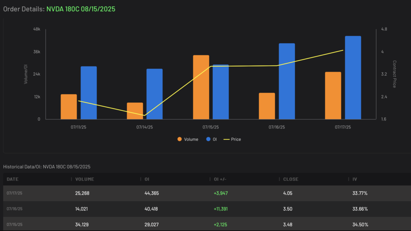Click OI value 40,418
The height and width of the screenshot is (231, 411).
pos(151,209)
